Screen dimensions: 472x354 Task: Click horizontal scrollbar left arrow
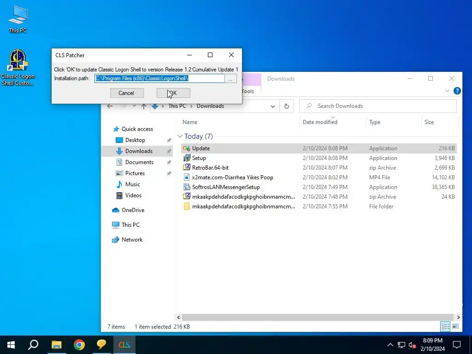coord(178,317)
